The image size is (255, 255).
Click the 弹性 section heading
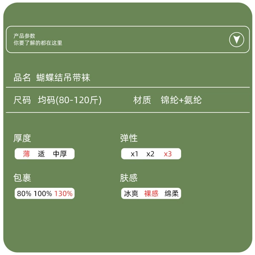(129, 138)
